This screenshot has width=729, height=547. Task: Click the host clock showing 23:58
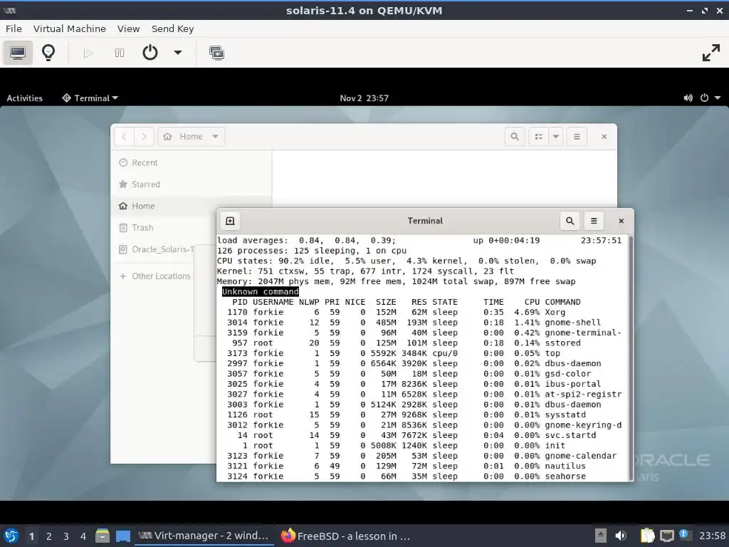tap(712, 536)
